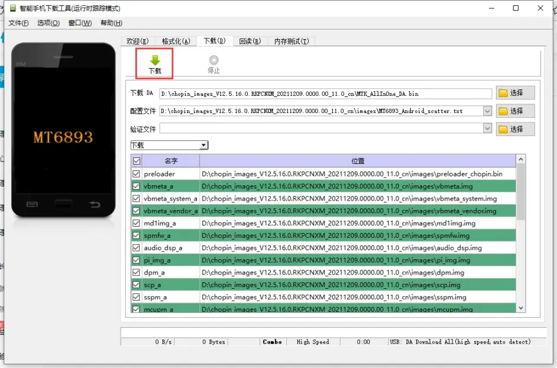The image size is (557, 368).
Task: Expand the verification file dropdown
Action: pyautogui.click(x=487, y=128)
